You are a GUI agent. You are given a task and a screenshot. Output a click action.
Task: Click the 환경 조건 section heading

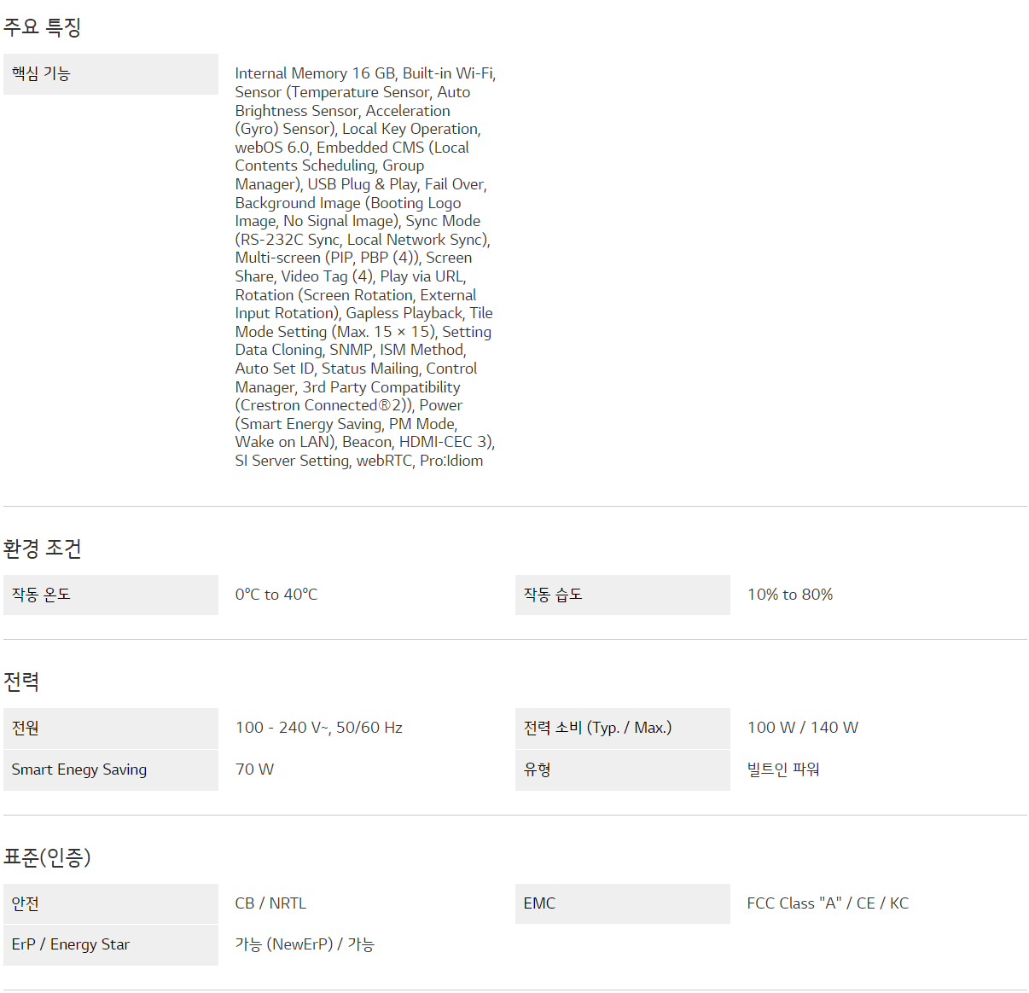pyautogui.click(x=42, y=549)
